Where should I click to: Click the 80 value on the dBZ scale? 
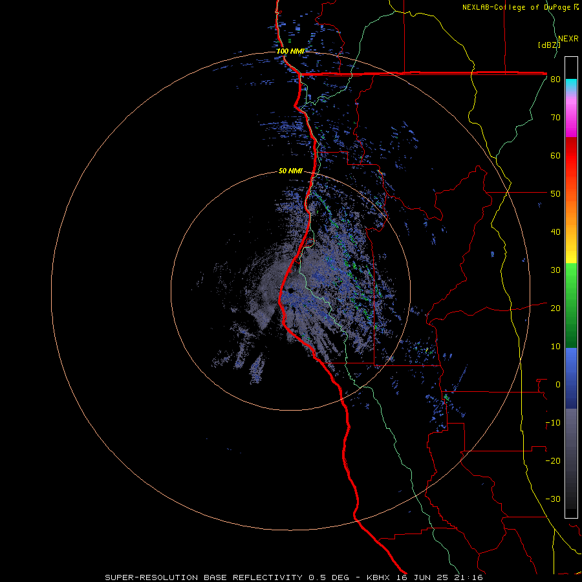[555, 80]
